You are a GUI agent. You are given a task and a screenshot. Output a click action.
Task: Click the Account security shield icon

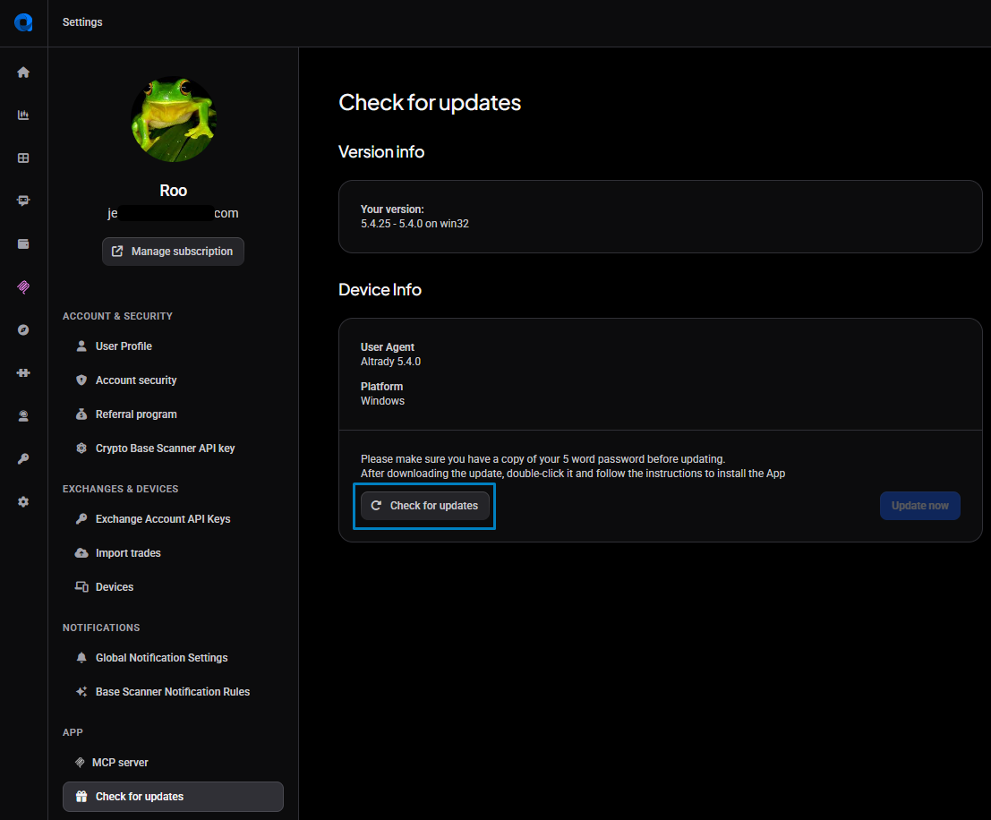coord(81,380)
